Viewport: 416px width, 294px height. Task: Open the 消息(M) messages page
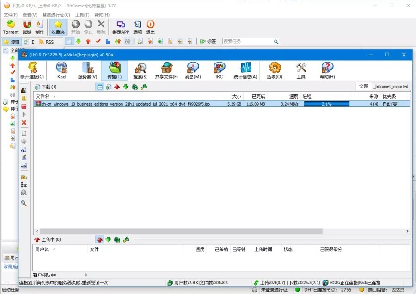[193, 70]
